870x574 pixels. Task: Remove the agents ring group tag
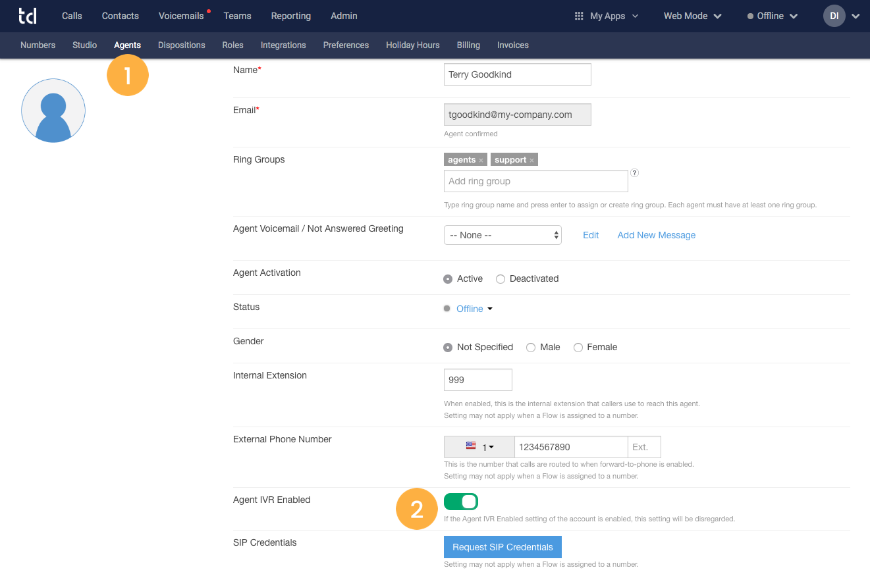(x=481, y=159)
